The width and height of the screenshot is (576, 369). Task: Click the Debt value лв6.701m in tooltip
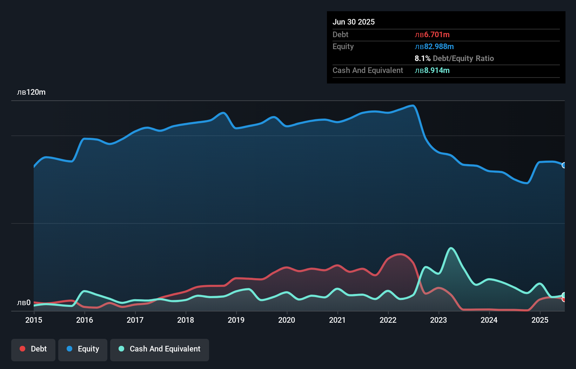tap(432, 35)
